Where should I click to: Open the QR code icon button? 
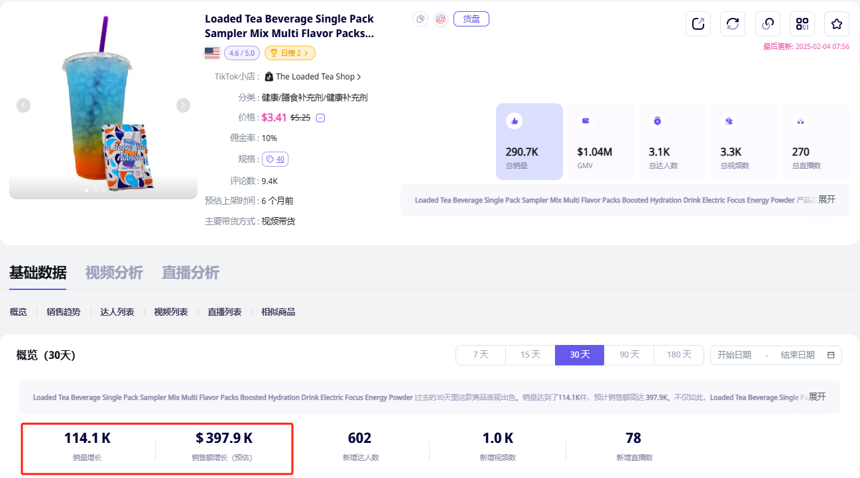coord(802,24)
